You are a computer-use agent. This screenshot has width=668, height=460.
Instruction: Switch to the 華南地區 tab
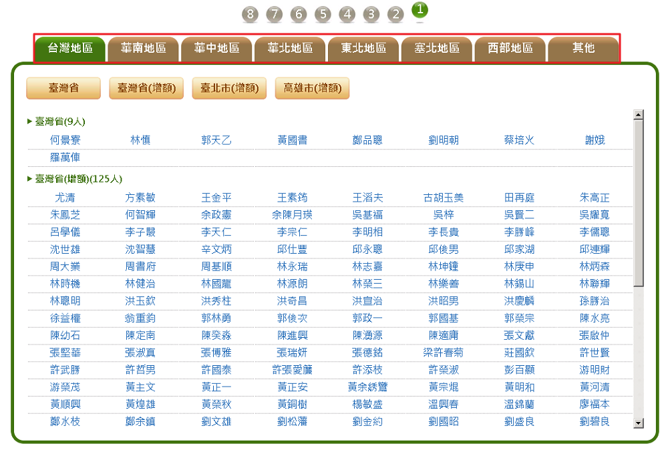click(x=143, y=48)
